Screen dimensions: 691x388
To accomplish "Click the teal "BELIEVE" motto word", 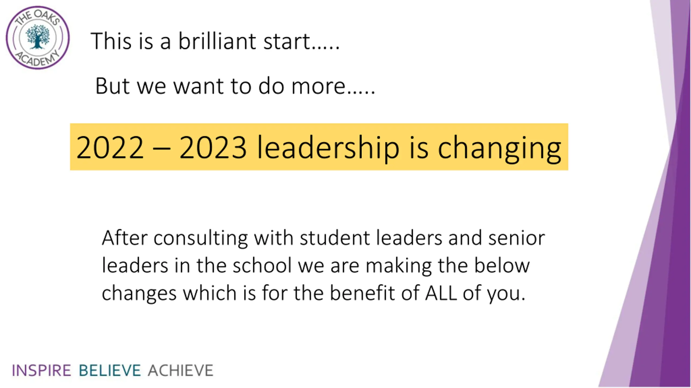I will pyautogui.click(x=110, y=370).
